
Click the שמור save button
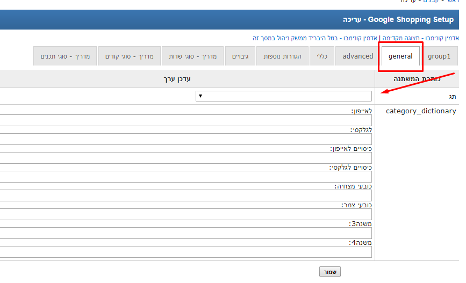coord(330,272)
